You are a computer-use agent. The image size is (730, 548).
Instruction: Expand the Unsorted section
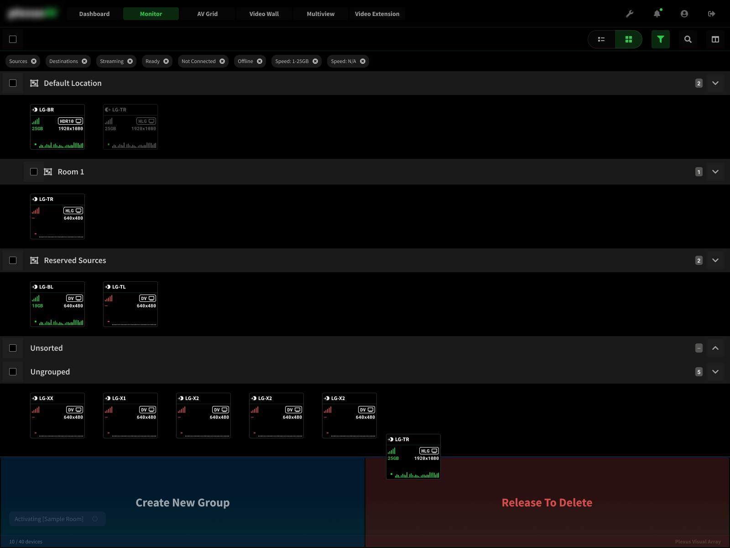coord(715,348)
